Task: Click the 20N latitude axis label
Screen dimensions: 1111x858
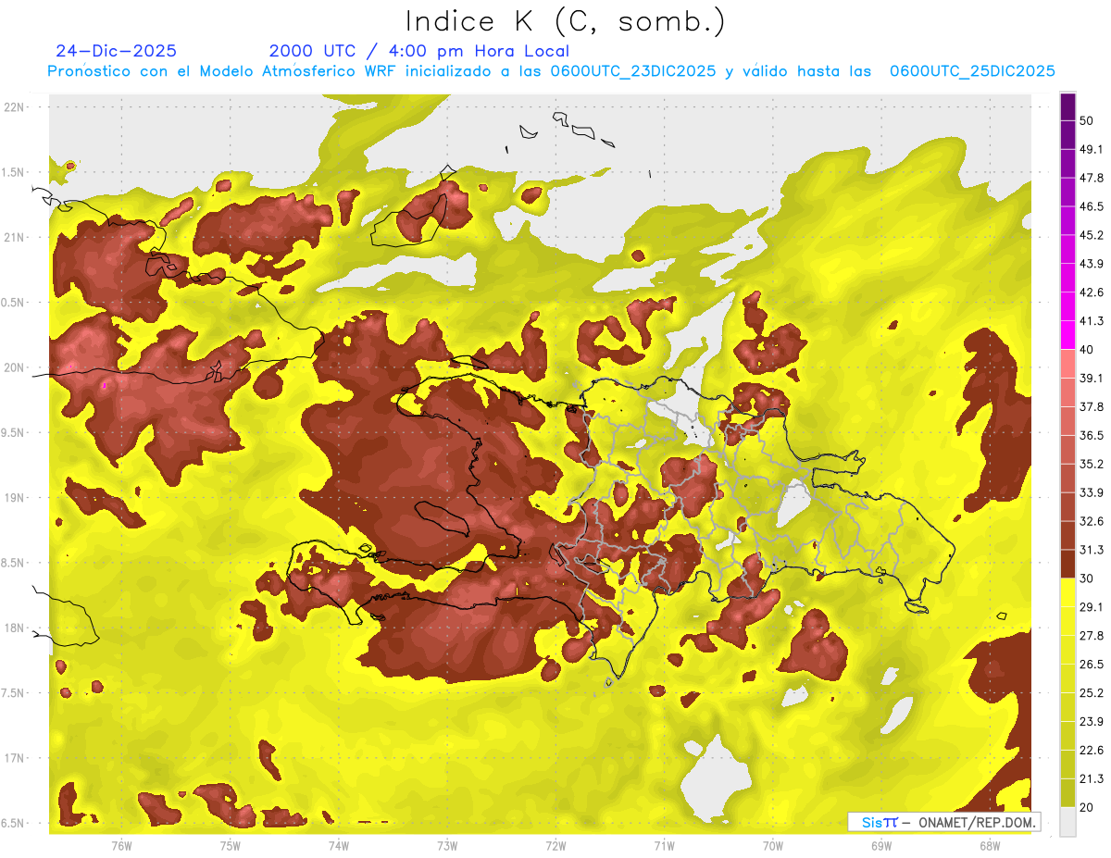Action: click(14, 367)
